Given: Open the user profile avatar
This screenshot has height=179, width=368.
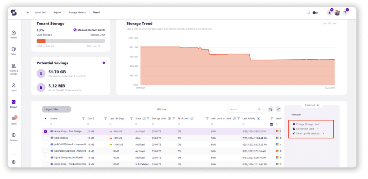Looking at the screenshot, I should pyautogui.click(x=337, y=13).
